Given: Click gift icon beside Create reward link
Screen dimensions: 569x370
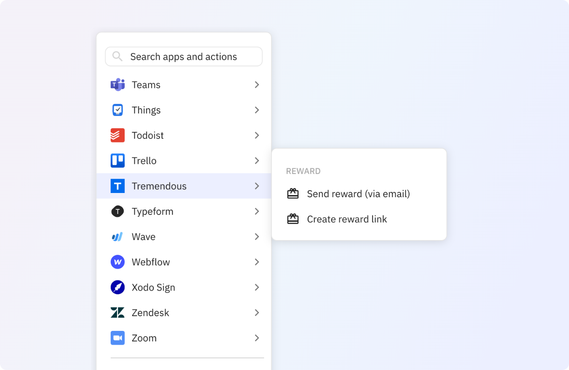Looking at the screenshot, I should point(293,219).
